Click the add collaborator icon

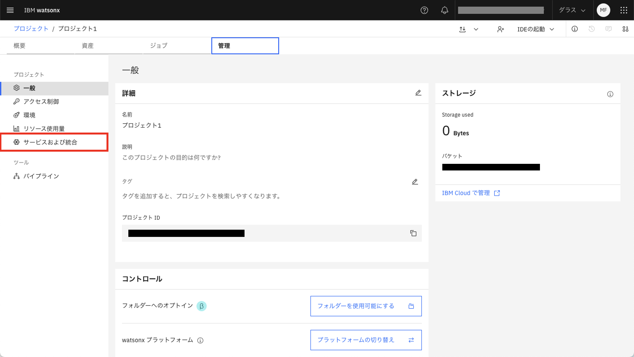point(500,29)
